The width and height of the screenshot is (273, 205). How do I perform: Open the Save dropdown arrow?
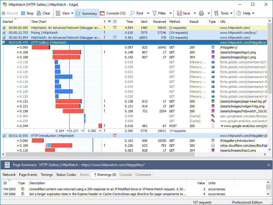coord(195,13)
